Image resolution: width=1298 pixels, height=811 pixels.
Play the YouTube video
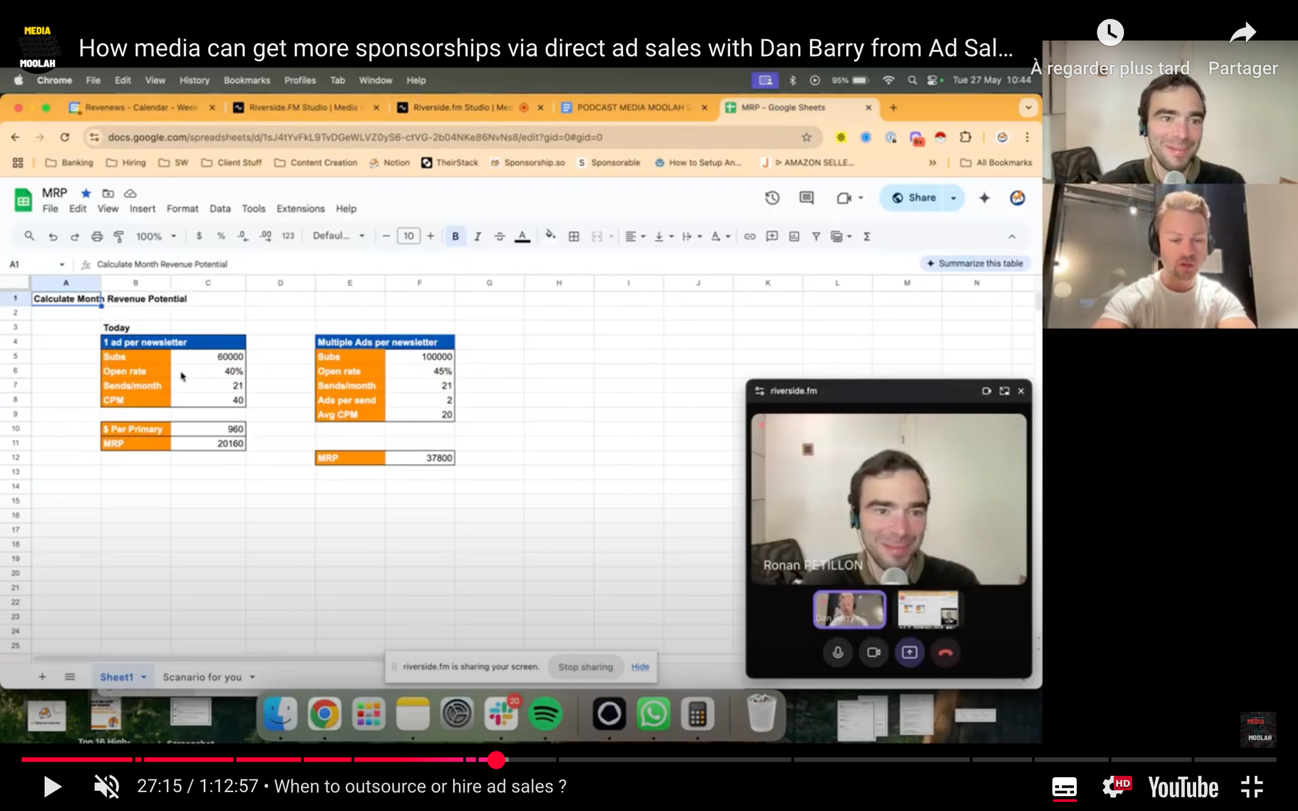(x=52, y=787)
